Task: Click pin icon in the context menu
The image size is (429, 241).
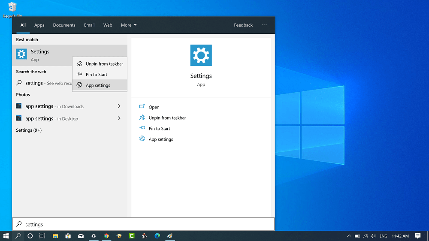Action: click(79, 74)
